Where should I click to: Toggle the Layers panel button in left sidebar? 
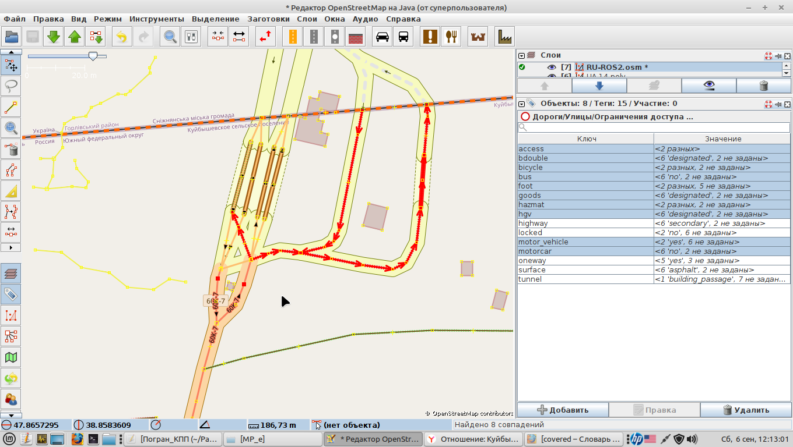(x=11, y=273)
